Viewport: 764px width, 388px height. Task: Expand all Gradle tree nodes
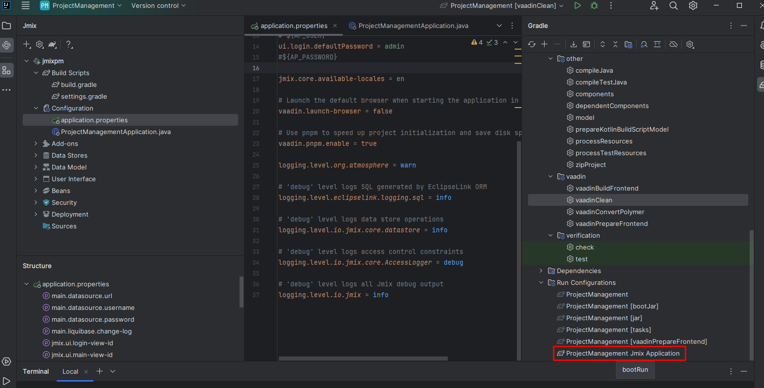603,44
